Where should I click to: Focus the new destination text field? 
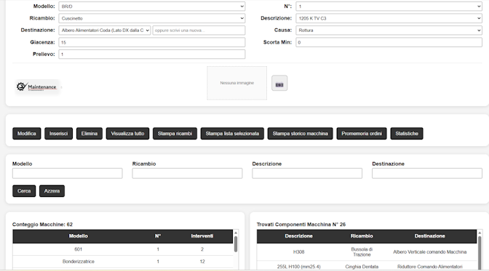(x=199, y=31)
